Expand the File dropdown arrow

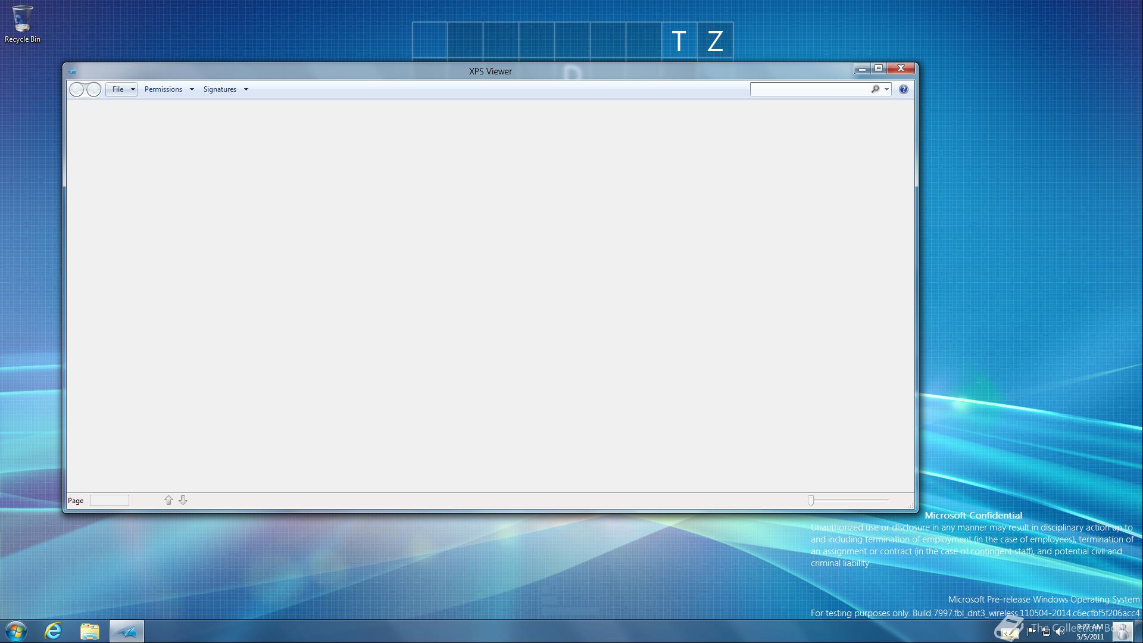pyautogui.click(x=133, y=89)
